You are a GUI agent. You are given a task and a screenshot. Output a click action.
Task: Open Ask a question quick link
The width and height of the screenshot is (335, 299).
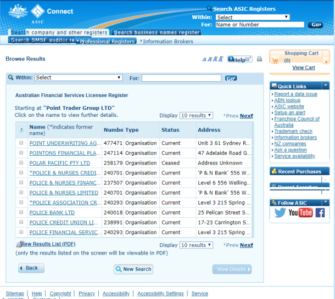[291, 150]
